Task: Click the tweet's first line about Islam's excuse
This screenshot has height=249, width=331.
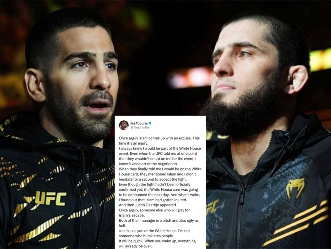Action: (x=159, y=138)
